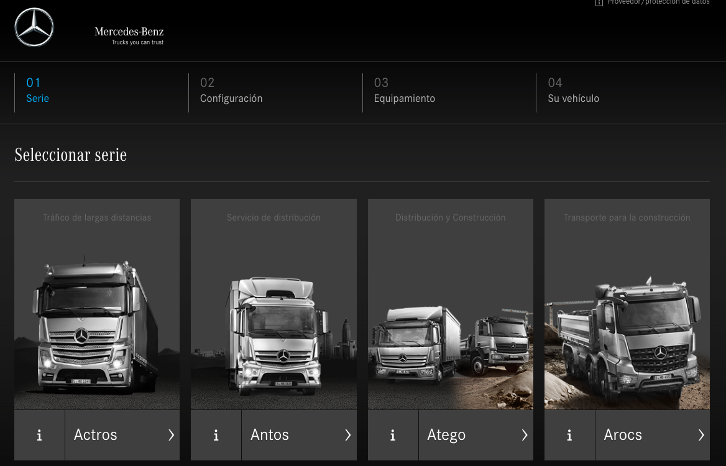Click the Mercedes-Benz star logo
Viewport: 726px width, 466px height.
click(34, 27)
